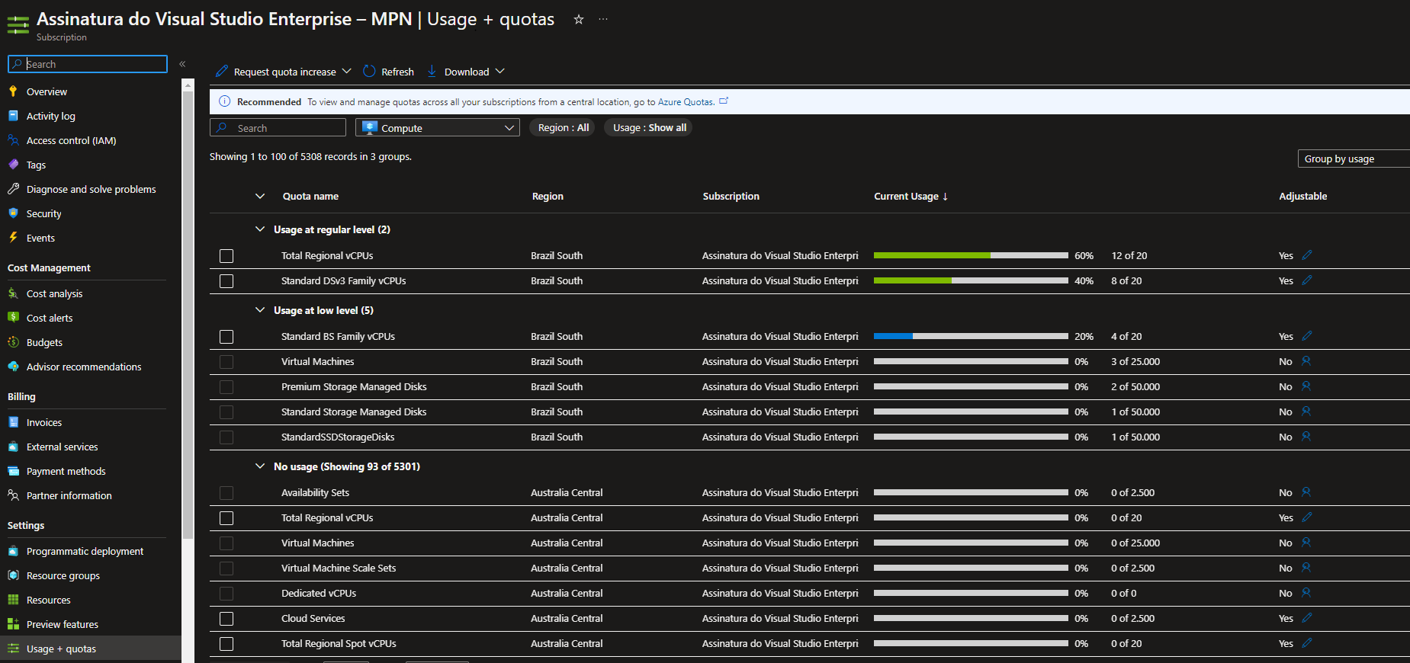This screenshot has height=663, width=1410.
Task: Click the external link icon next to Azure Quotas
Action: tap(724, 101)
